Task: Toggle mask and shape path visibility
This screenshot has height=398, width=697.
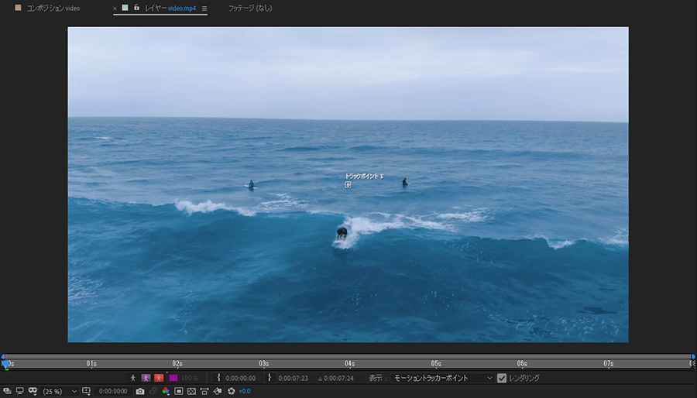Action: pyautogui.click(x=33, y=391)
